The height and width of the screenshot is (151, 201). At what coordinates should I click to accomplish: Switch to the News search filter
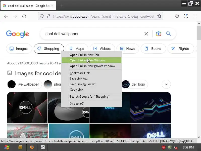(x=128, y=49)
